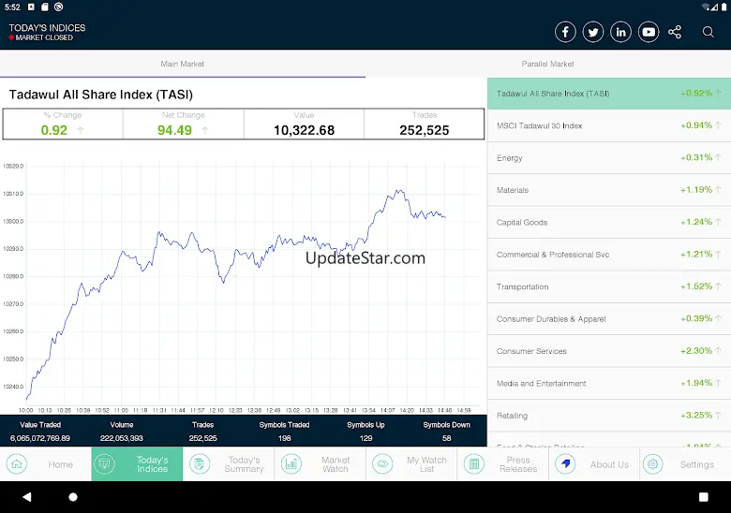This screenshot has height=513, width=731.
Task: Open search with magnifier icon
Action: click(x=709, y=32)
